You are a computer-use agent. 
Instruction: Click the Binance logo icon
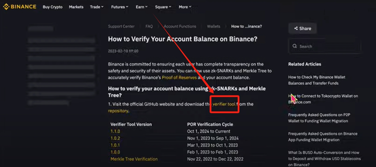6,7
